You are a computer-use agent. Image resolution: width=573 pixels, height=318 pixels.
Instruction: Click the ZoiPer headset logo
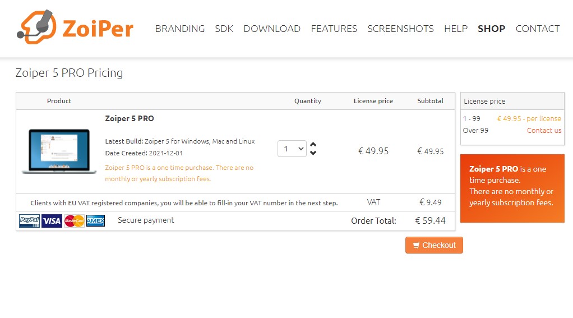75,27
